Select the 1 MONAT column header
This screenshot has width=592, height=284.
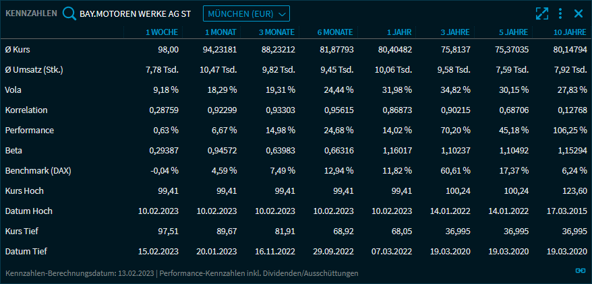tap(220, 32)
